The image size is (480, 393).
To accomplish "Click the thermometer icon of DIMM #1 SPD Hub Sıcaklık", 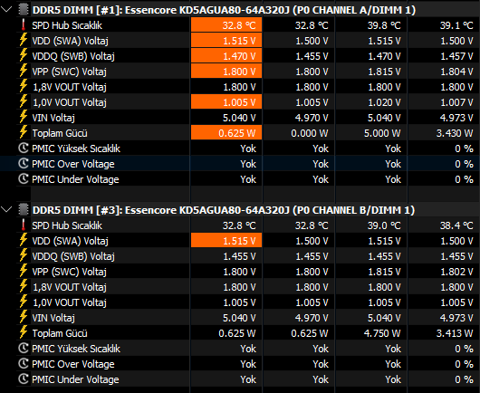I will (24, 24).
